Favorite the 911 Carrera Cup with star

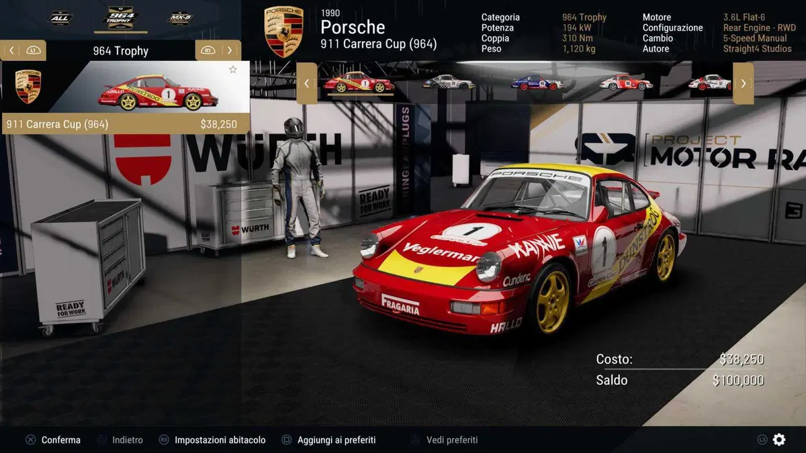click(x=233, y=69)
